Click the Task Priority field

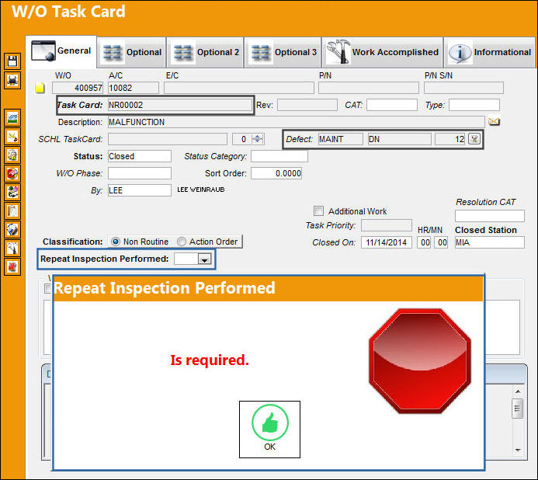click(387, 225)
